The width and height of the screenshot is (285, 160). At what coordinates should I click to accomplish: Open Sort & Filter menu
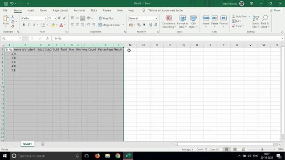pos(256,22)
